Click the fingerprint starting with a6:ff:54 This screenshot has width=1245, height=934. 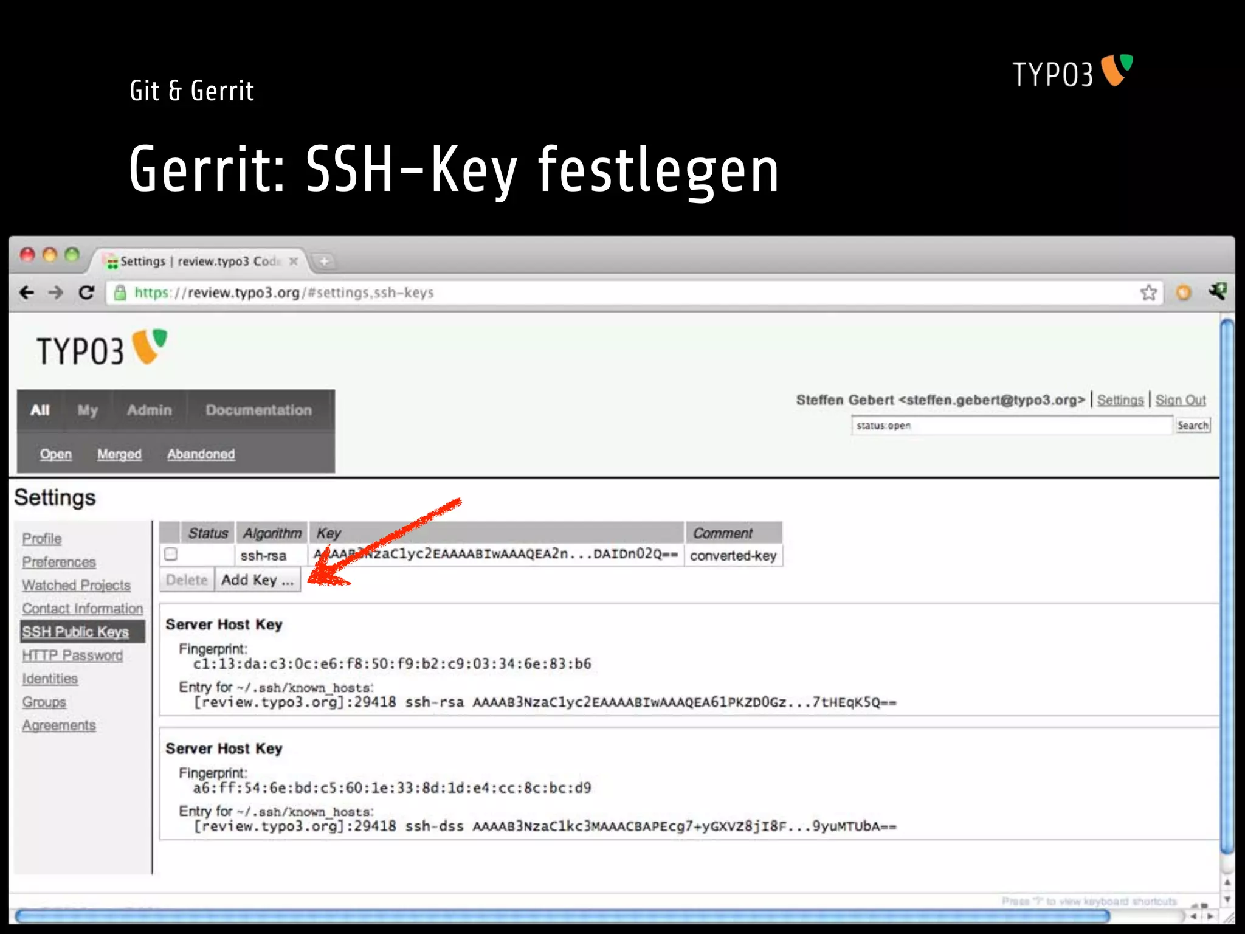pos(392,788)
